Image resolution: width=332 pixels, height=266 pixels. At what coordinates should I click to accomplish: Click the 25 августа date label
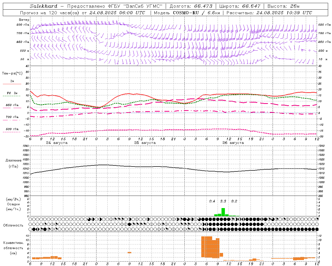click(145, 143)
